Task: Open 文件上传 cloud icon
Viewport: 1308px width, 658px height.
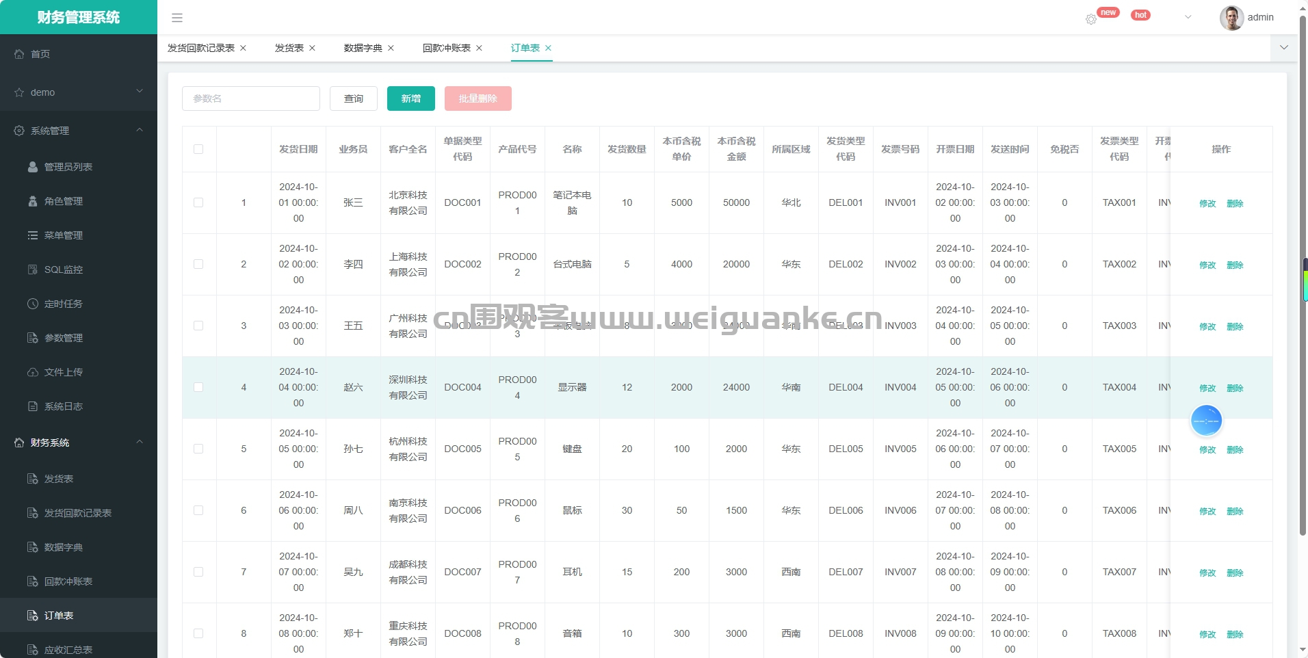Action: tap(33, 372)
